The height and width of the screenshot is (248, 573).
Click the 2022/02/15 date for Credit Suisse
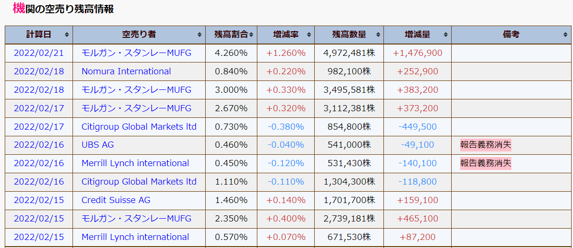(39, 200)
